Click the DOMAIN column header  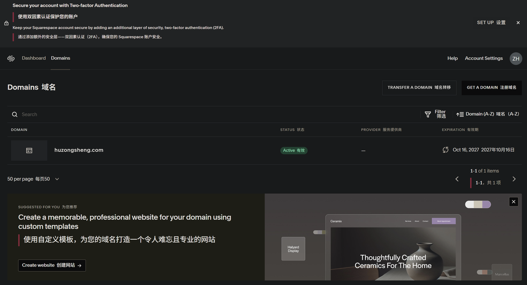(x=19, y=130)
